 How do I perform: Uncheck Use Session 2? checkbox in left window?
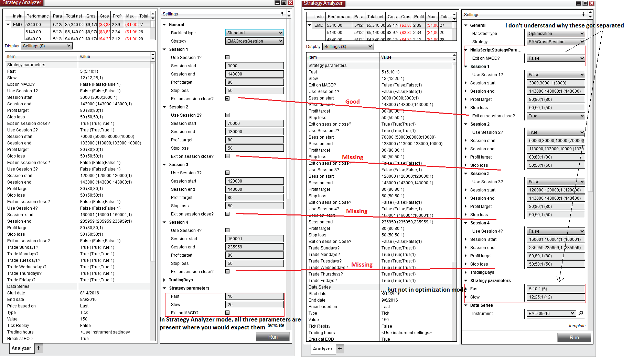[227, 115]
